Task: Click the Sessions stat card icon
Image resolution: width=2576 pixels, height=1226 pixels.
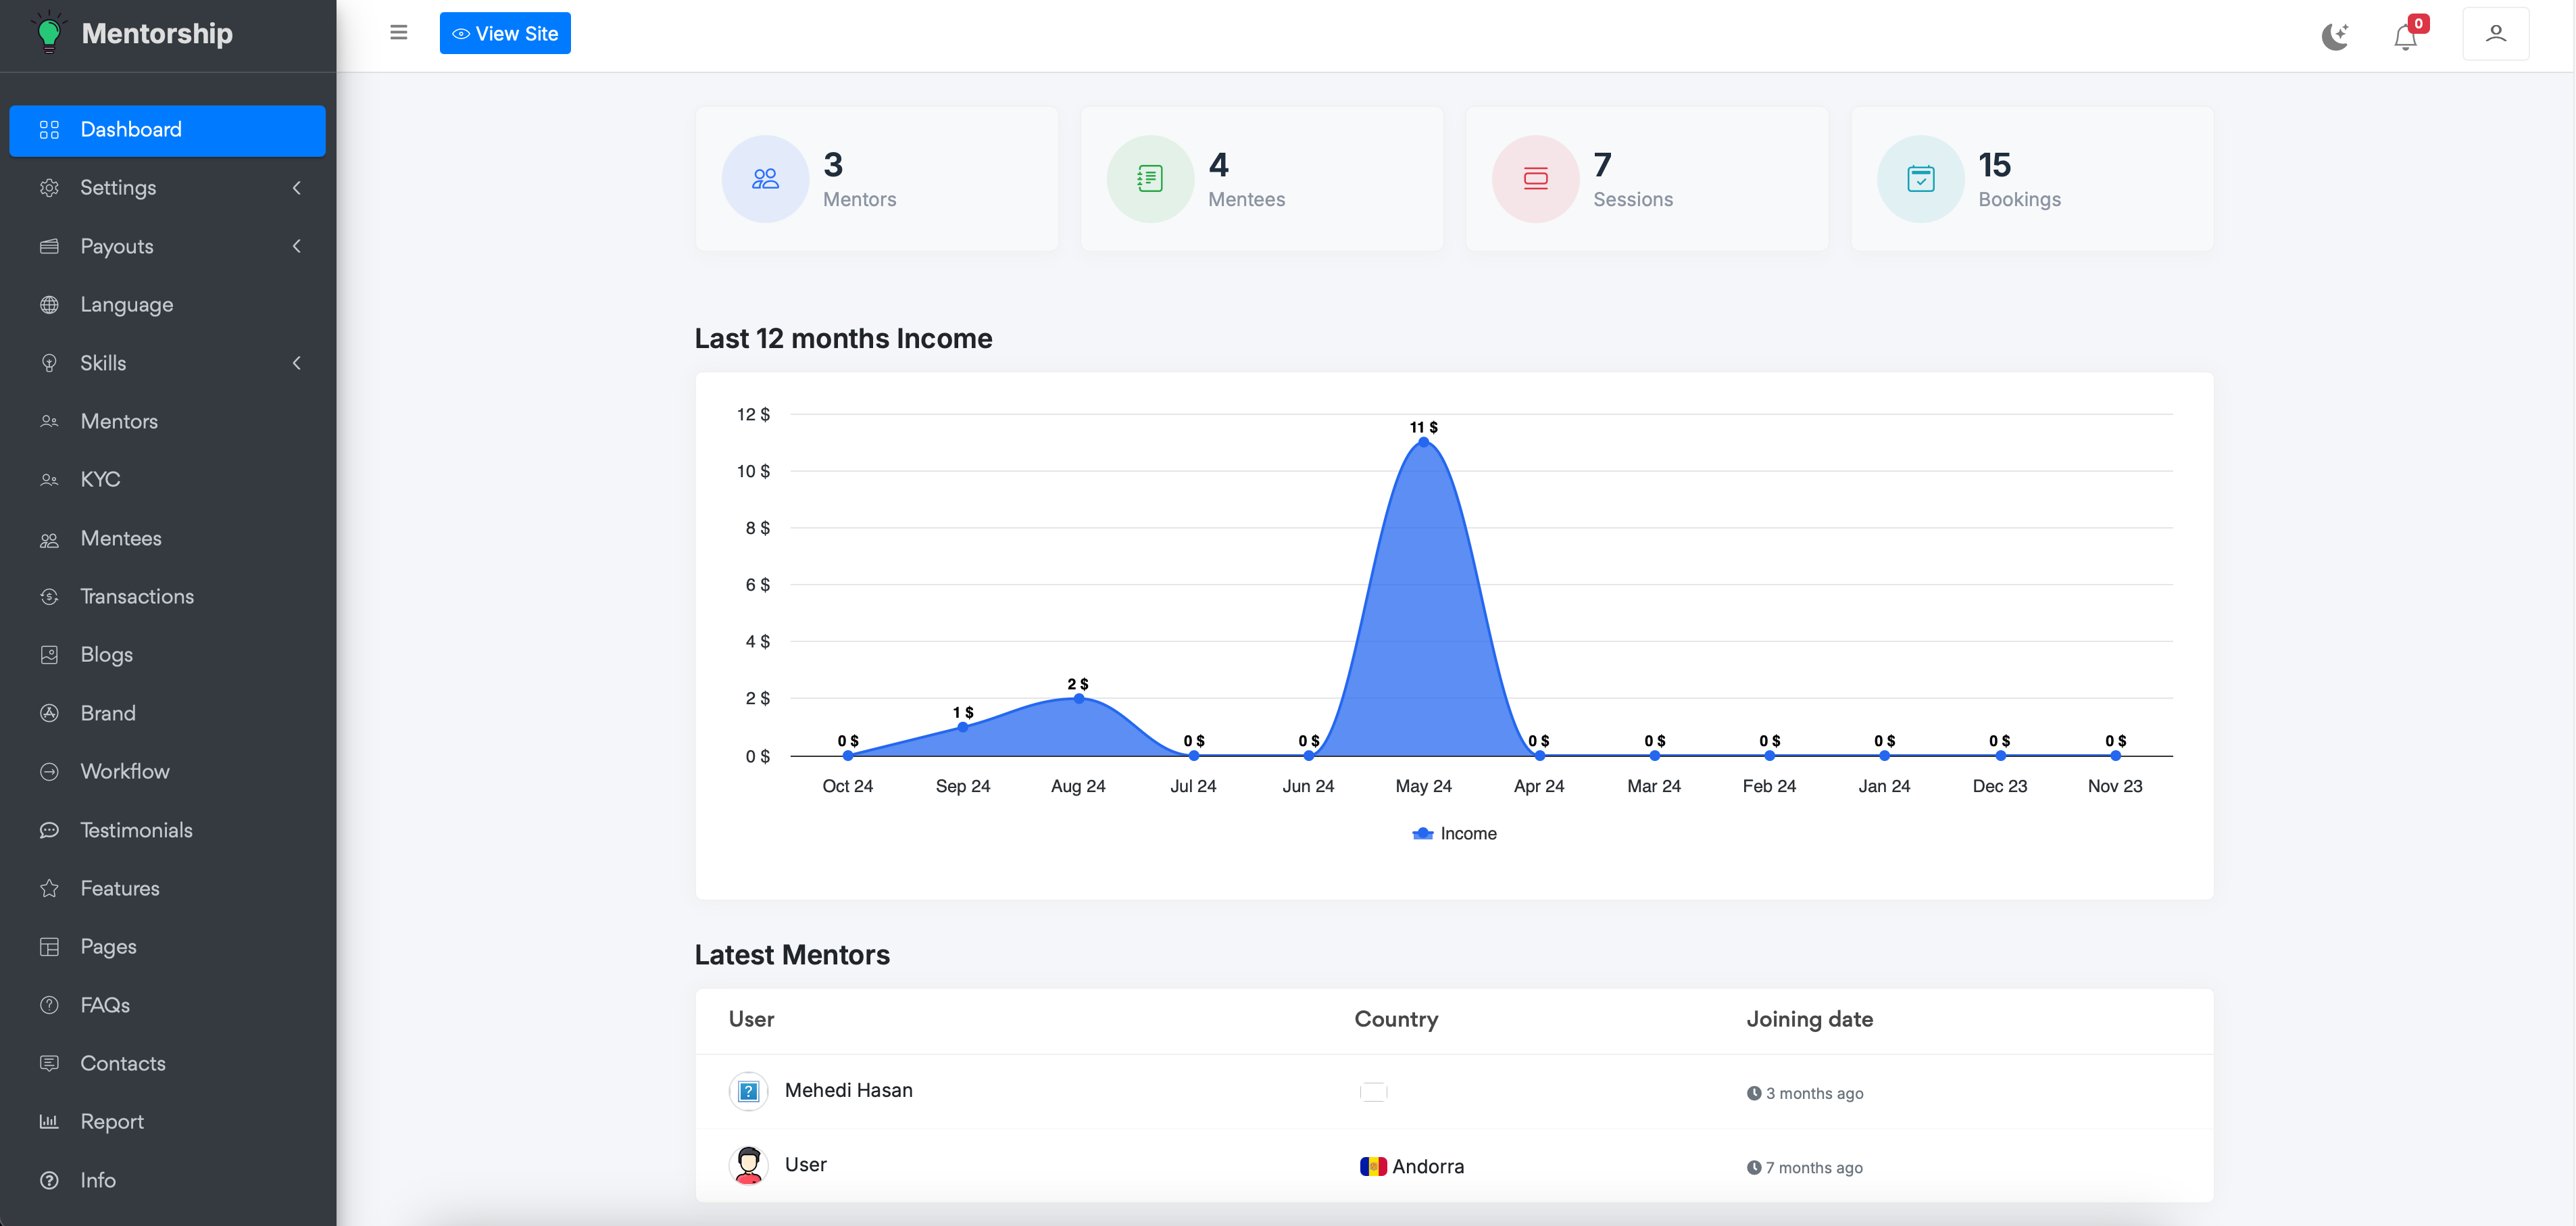Action: tap(1535, 179)
